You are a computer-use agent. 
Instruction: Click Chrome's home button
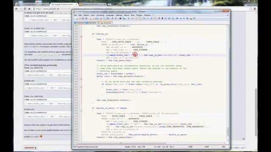click(x=29, y=9)
